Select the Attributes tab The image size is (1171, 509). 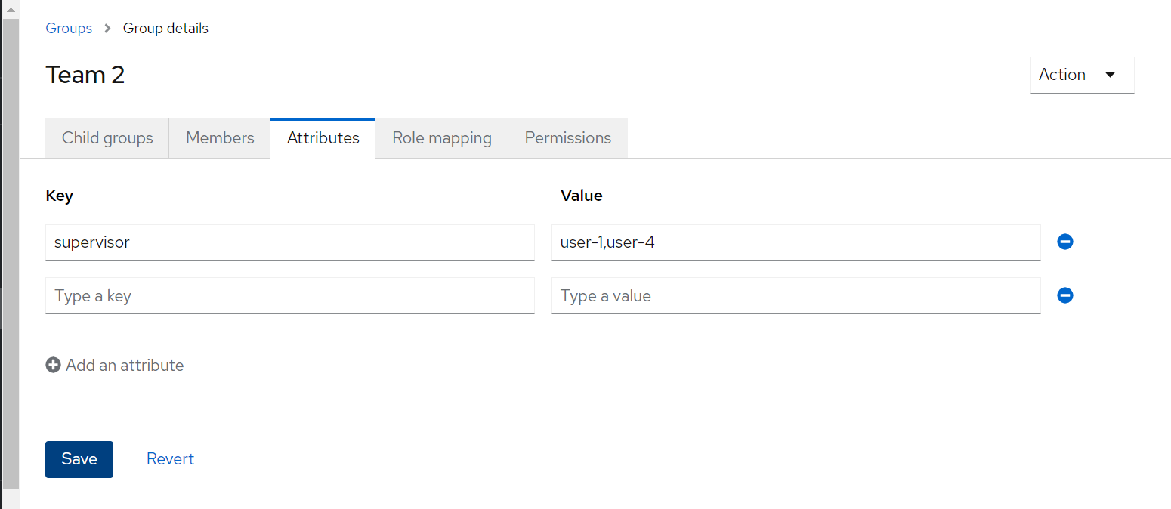click(323, 138)
